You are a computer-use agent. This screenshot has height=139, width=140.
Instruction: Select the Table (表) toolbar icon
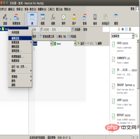32,19
